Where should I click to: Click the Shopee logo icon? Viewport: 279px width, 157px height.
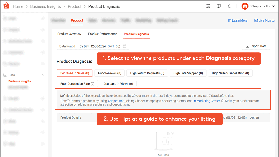coord(6,6)
